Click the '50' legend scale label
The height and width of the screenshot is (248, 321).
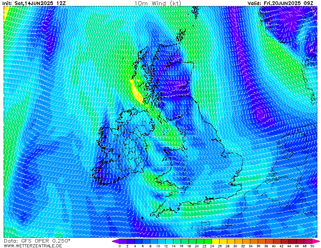(x=312, y=246)
